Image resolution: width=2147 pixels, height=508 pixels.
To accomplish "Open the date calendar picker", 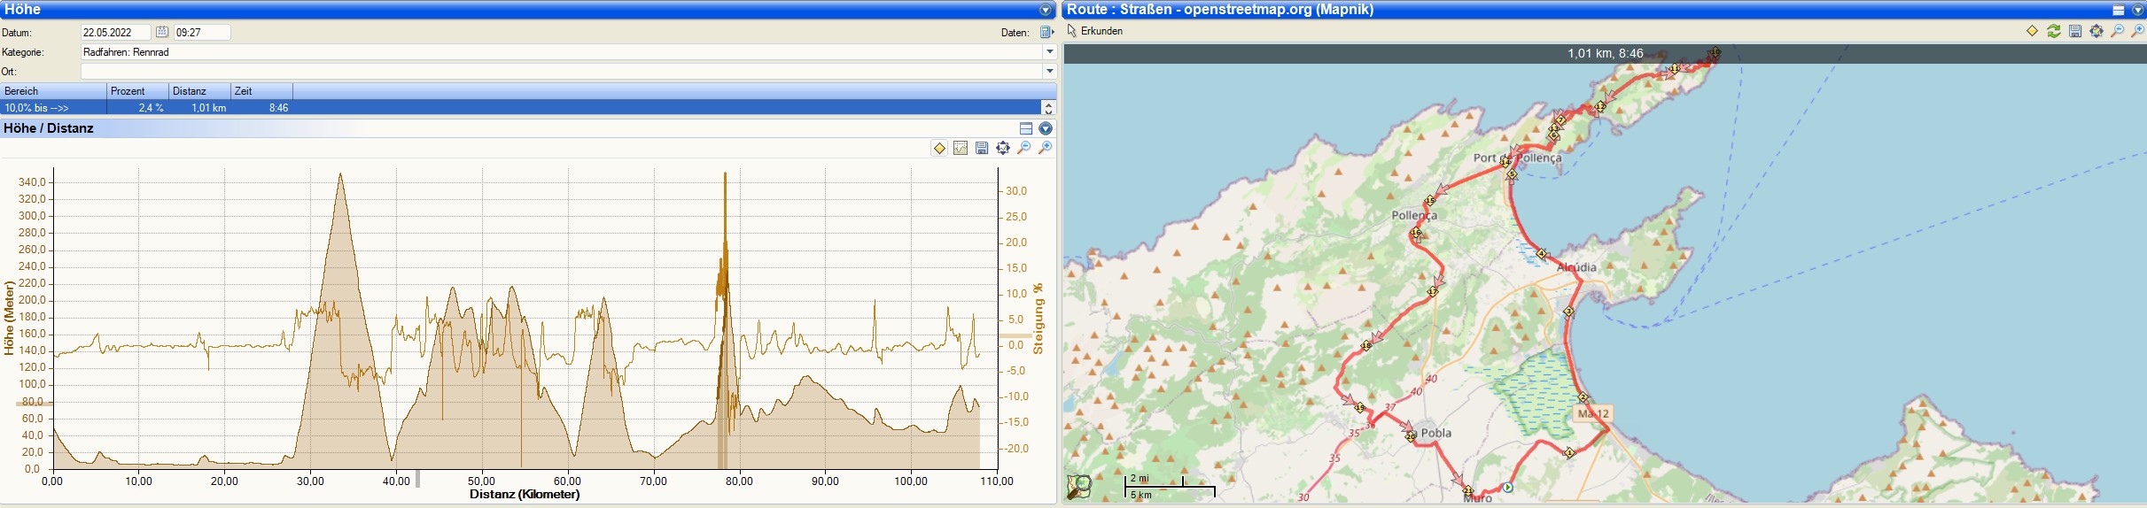I will click(x=162, y=32).
